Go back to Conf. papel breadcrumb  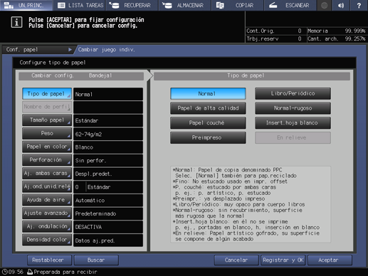coord(38,50)
